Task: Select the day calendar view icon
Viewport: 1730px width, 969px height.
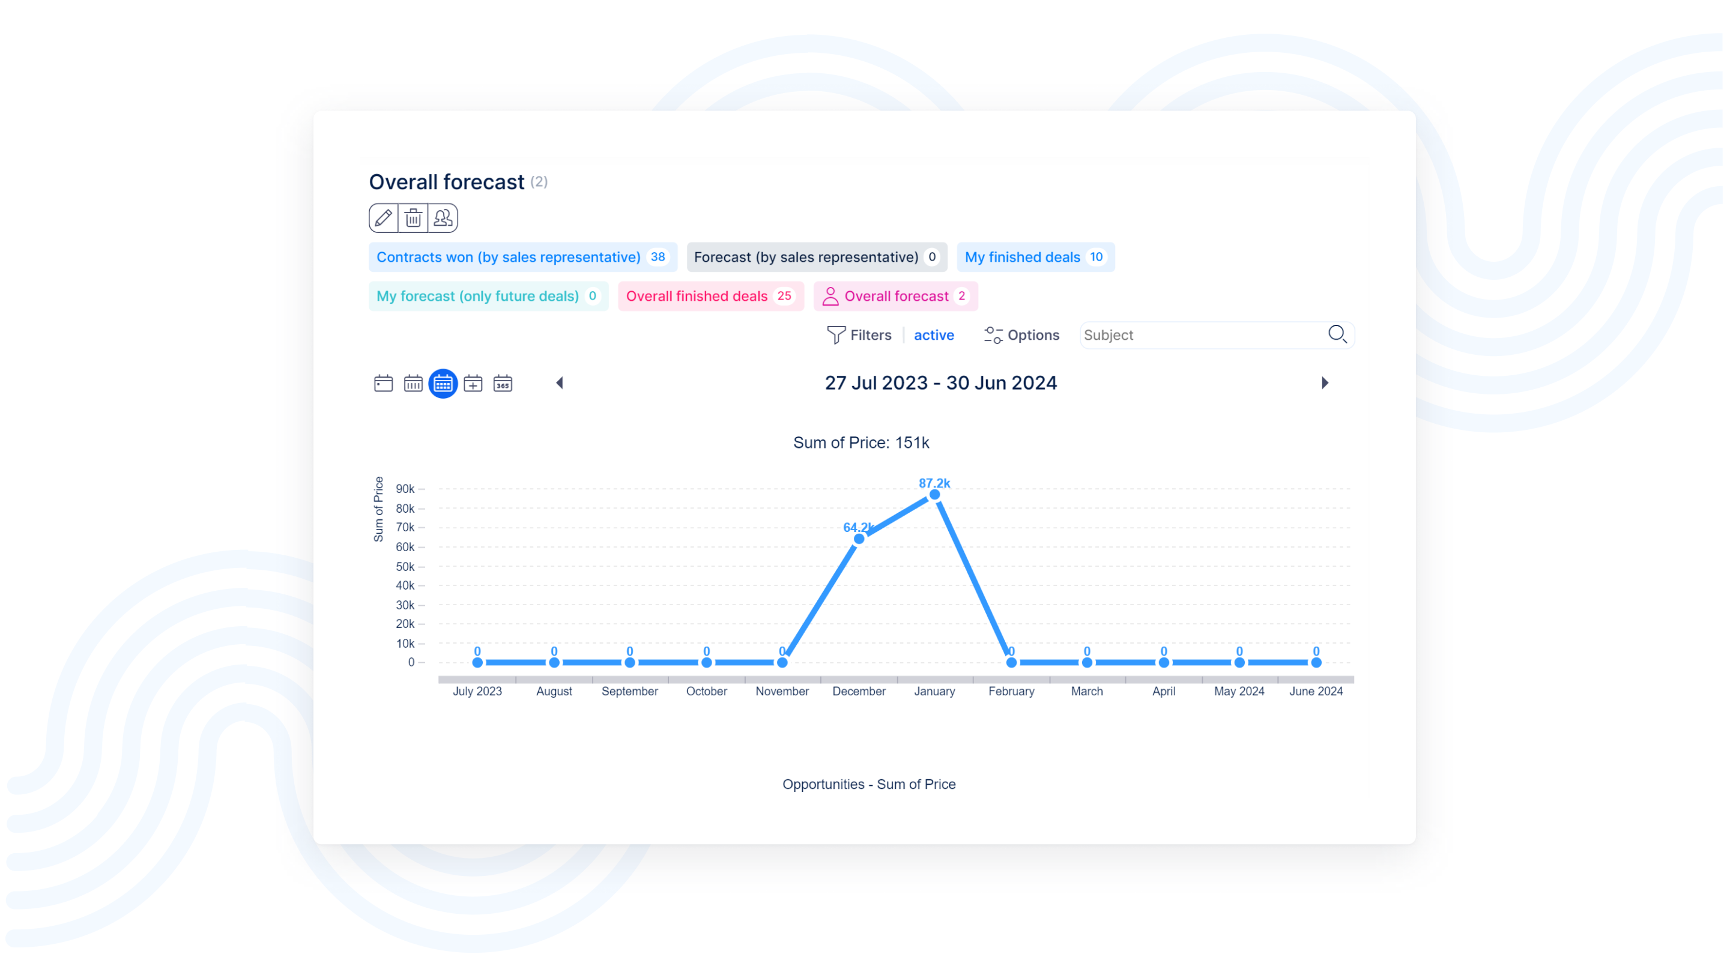Action: (x=383, y=384)
